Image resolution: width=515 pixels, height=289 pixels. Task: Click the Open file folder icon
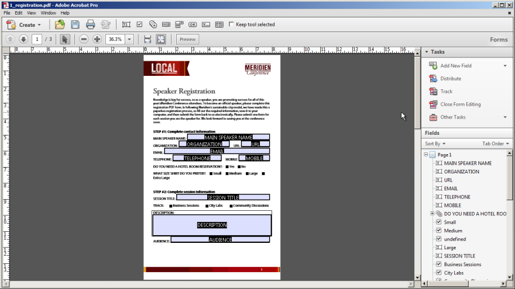[60, 25]
